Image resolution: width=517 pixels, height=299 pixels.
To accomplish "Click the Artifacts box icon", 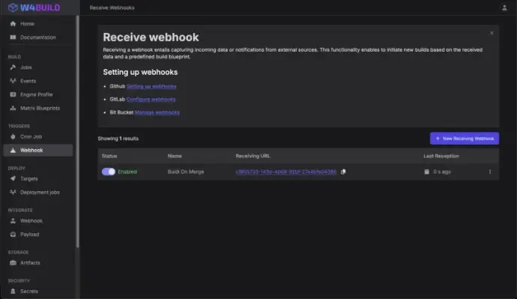I will [13, 263].
